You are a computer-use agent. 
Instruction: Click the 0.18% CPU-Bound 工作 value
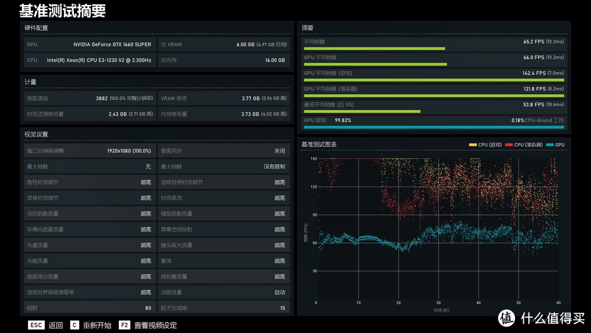tap(537, 120)
